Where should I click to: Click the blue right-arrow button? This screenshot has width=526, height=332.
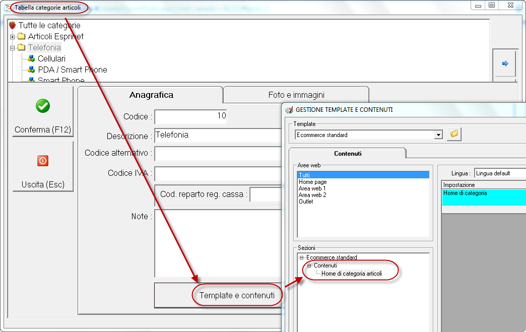(x=505, y=63)
